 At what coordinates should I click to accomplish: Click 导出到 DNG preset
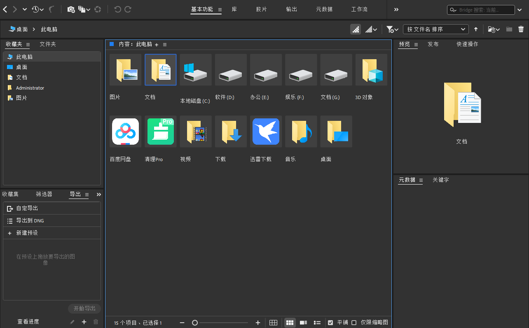30,221
